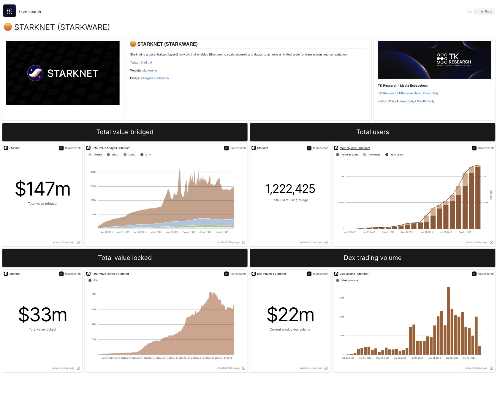Image resolution: width=497 pixels, height=397 pixels.
Task: Toggle the ETH series in bridged chart legend
Action: tap(146, 155)
